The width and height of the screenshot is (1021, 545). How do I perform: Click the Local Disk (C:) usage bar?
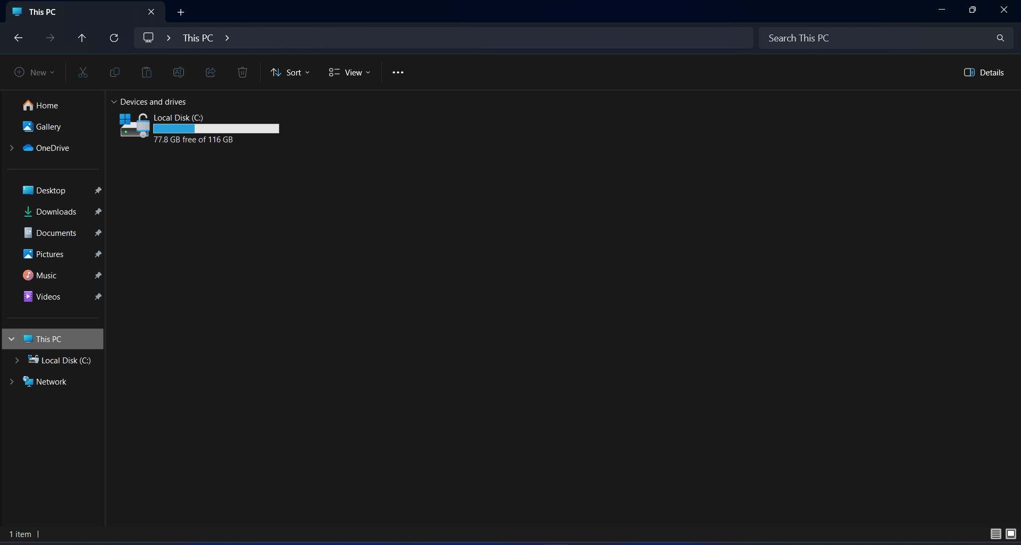click(216, 129)
